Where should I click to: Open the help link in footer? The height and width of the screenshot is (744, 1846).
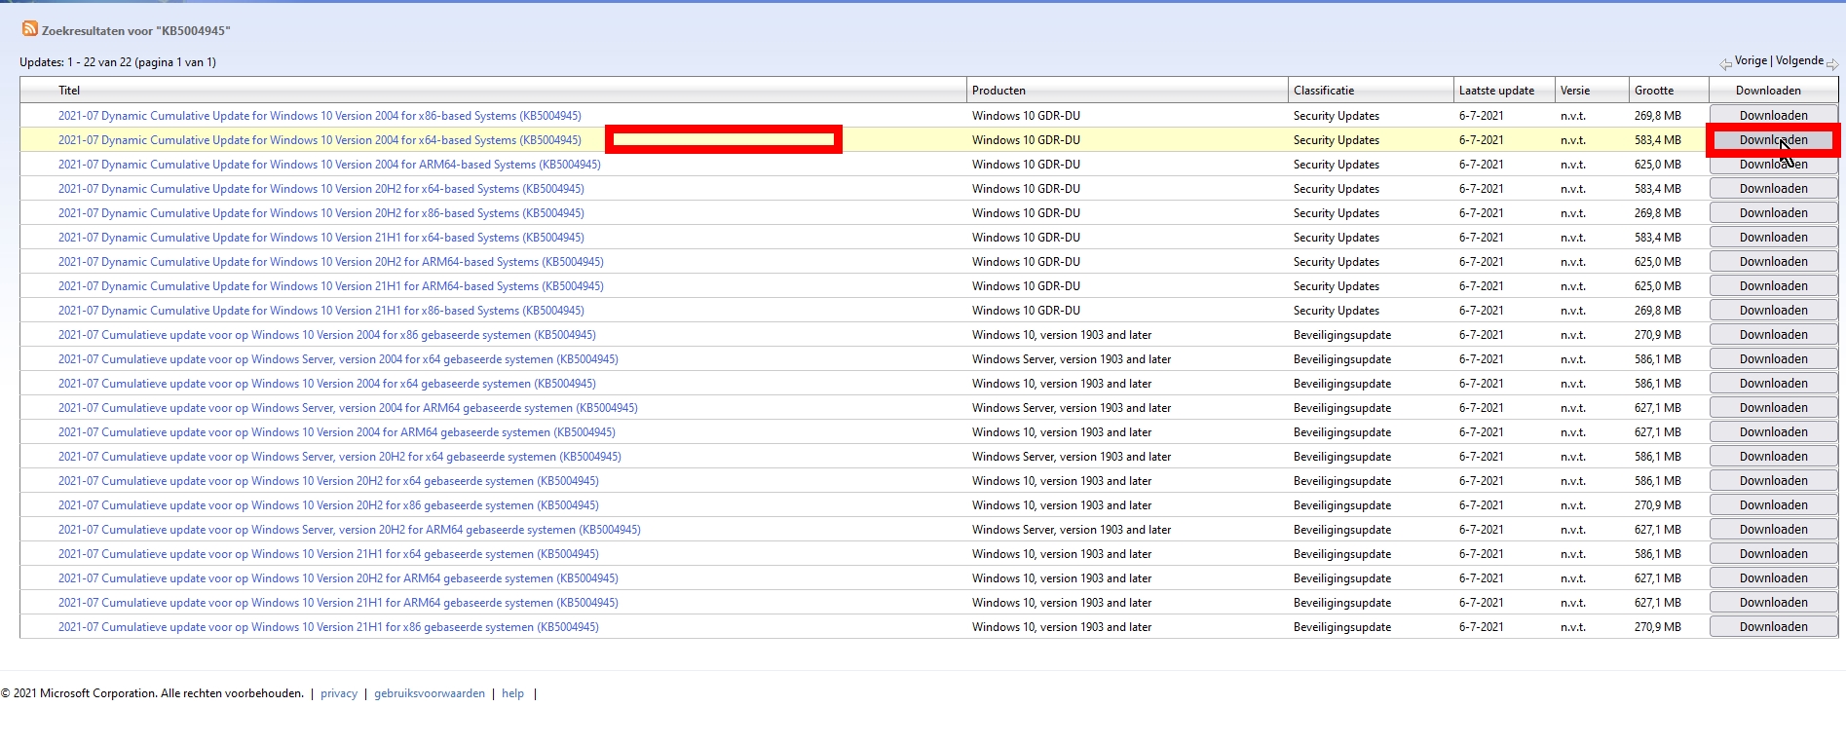(512, 693)
